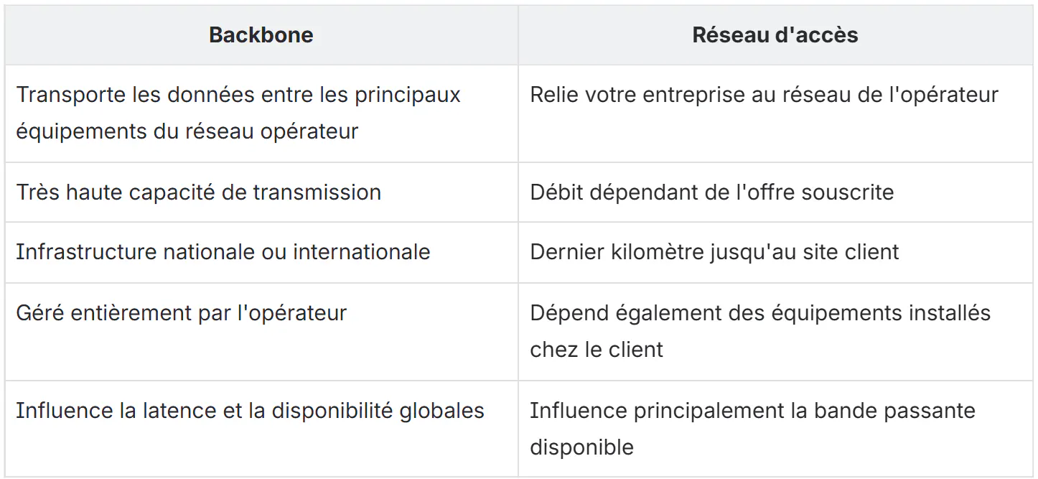
Task: Select the Influence la latence et disponibilité cell
Action: [x=261, y=429]
